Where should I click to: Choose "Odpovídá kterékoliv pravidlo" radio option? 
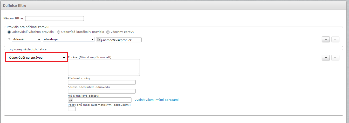point(59,32)
